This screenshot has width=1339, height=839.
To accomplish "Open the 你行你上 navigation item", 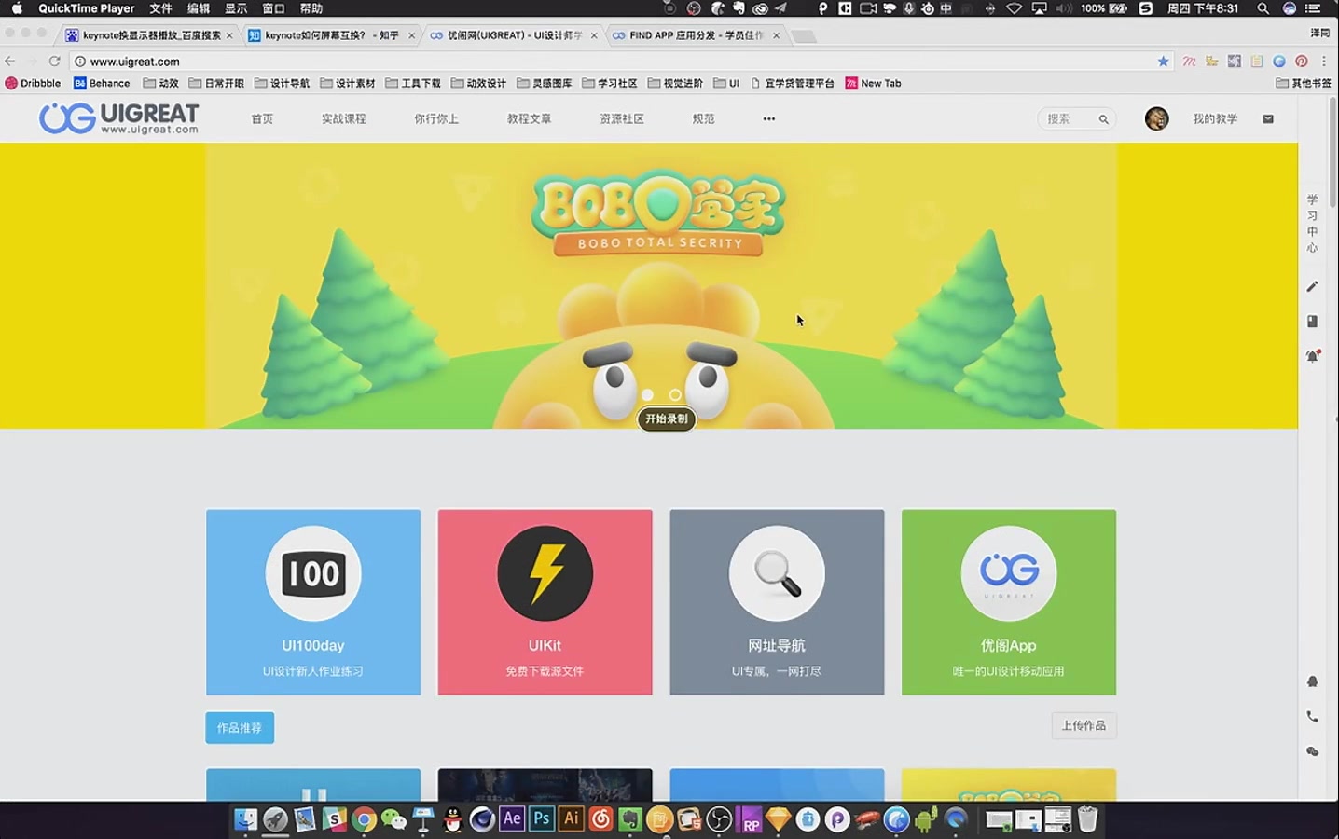I will pos(436,119).
